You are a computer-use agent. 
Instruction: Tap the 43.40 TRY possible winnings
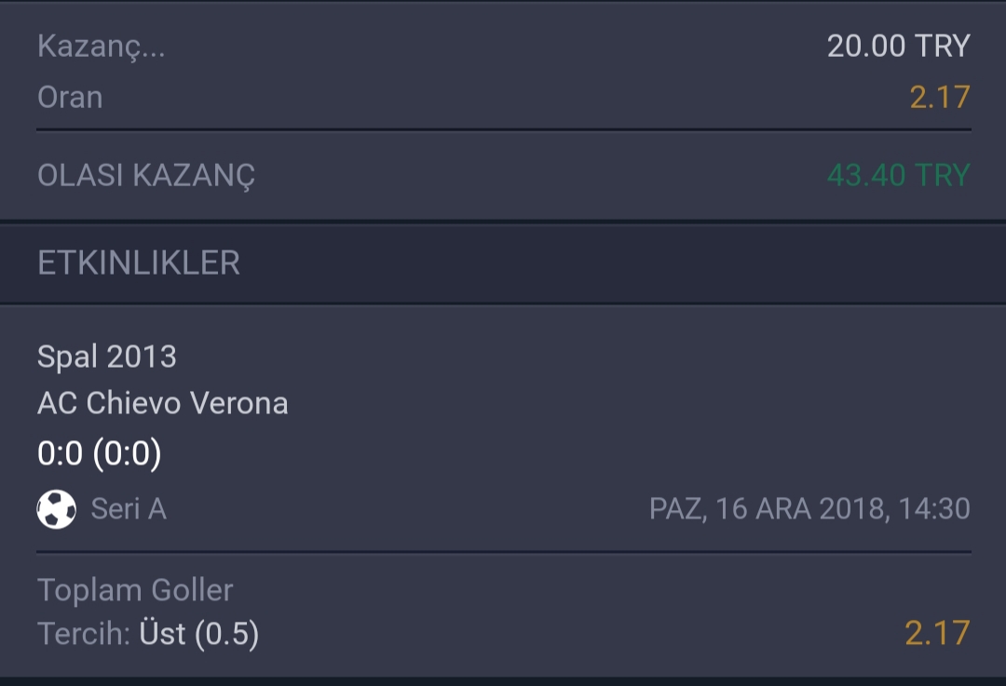tap(898, 175)
